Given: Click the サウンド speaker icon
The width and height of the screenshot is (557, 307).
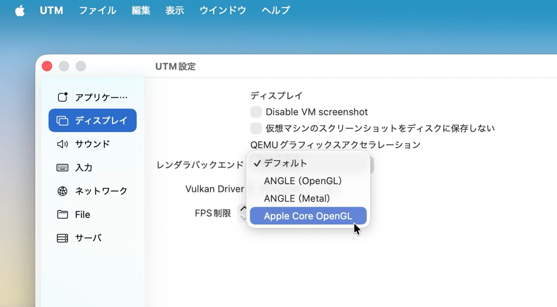Looking at the screenshot, I should pyautogui.click(x=62, y=144).
